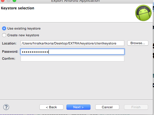Image resolution: width=154 pixels, height=115 pixels.
Task: Click the Password: label text
Action: point(10,52)
